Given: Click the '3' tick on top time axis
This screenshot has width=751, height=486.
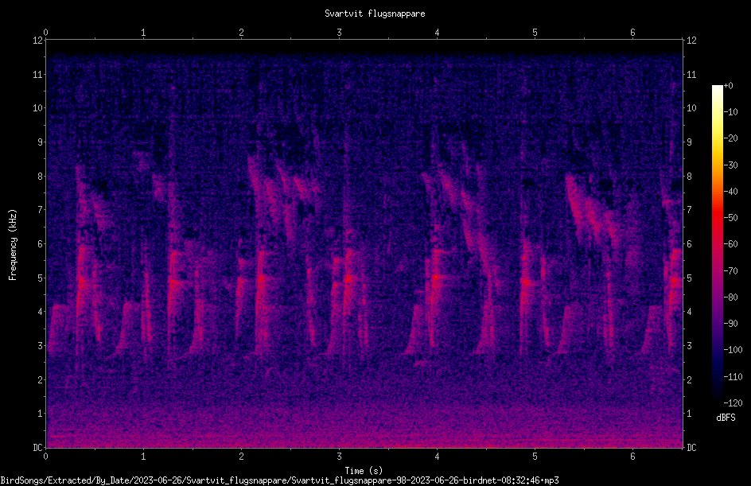Looking at the screenshot, I should tap(339, 33).
